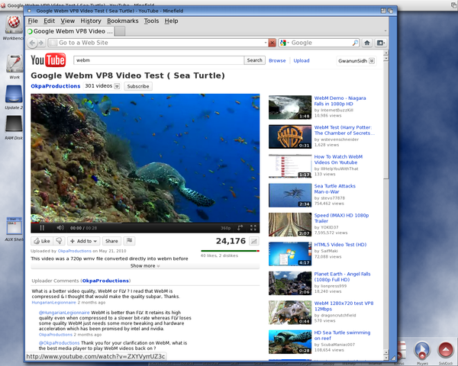Open the History menu

pyautogui.click(x=91, y=21)
